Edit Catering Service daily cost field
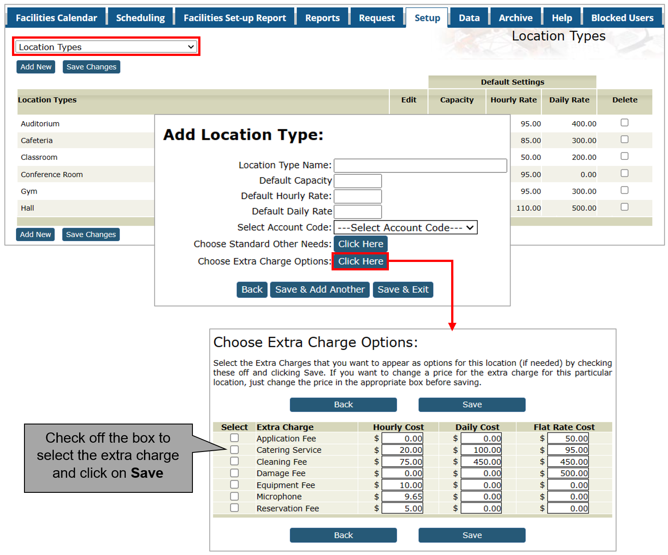This screenshot has height=555, width=668. tap(481, 450)
